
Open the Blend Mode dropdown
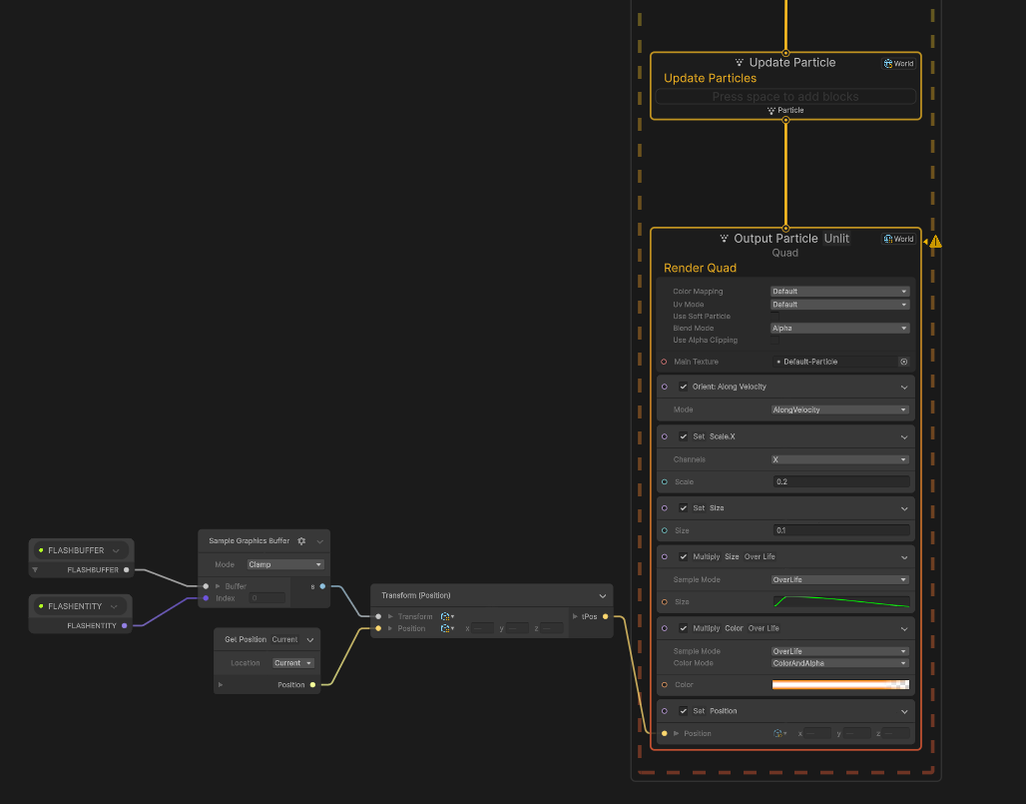838,328
